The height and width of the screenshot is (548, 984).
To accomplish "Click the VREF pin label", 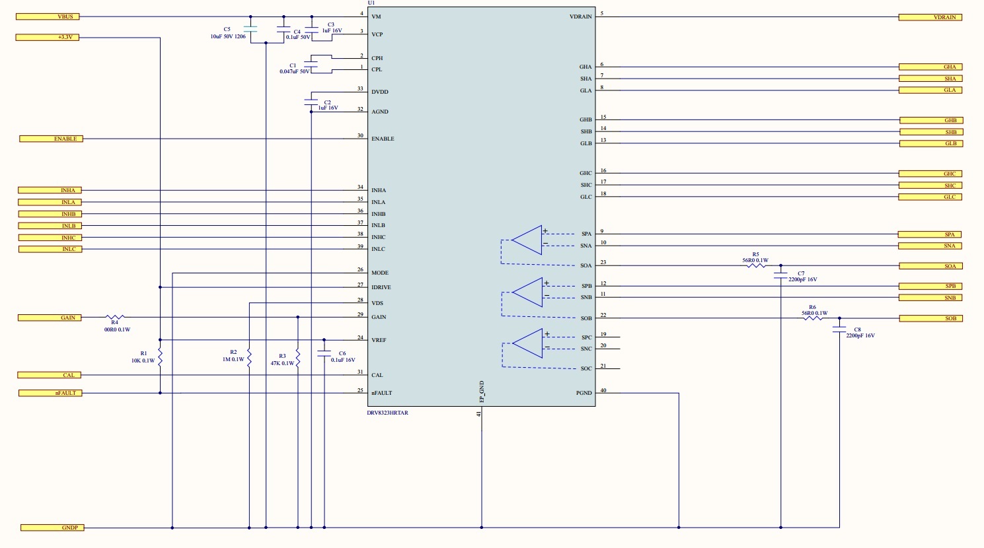I will (x=379, y=340).
